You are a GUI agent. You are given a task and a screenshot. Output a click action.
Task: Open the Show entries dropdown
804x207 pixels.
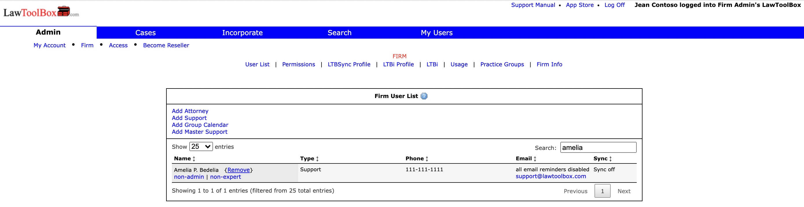[x=201, y=146]
